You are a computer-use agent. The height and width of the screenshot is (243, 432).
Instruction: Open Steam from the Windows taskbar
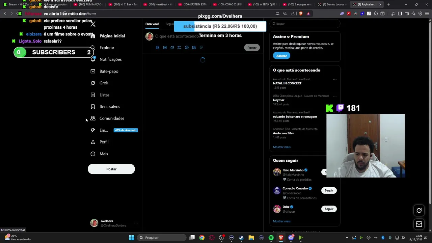[241, 238]
